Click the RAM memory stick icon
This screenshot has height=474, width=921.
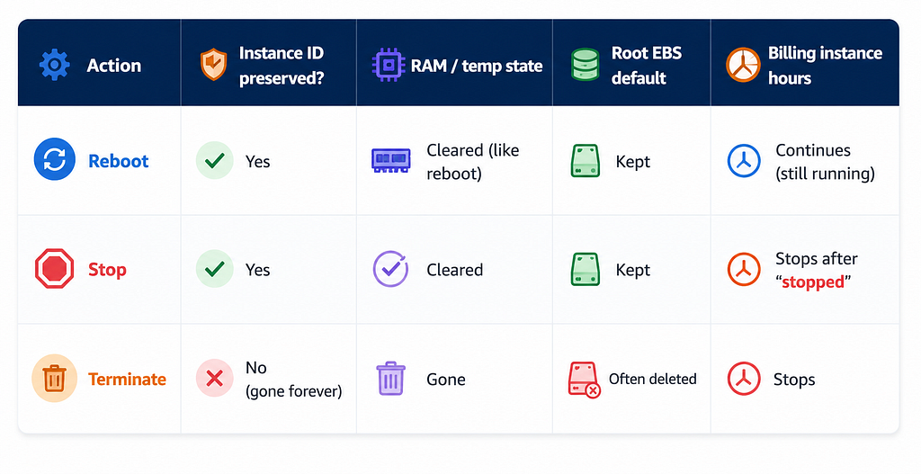tap(390, 160)
